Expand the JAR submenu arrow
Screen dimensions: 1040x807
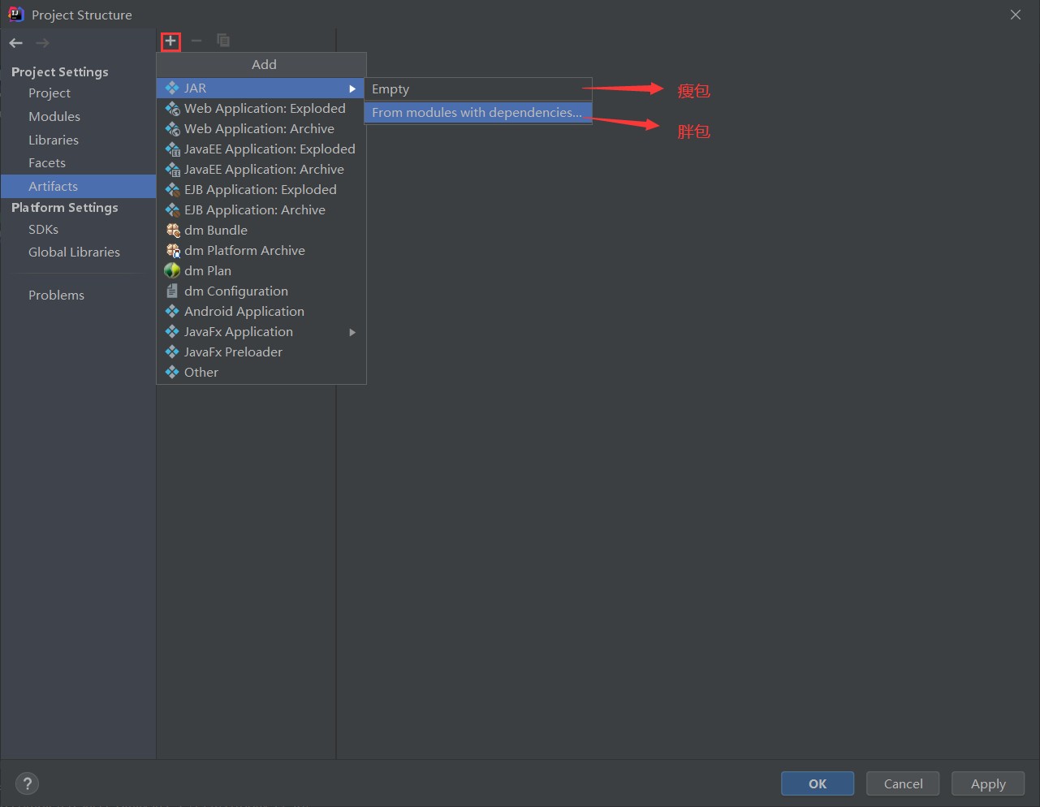352,88
